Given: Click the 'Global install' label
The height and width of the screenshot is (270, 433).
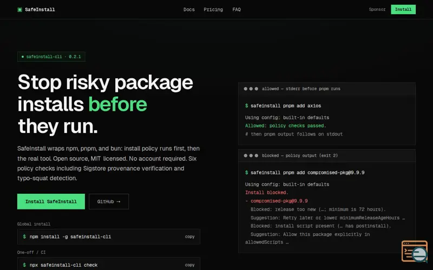Looking at the screenshot, I should pyautogui.click(x=34, y=224).
